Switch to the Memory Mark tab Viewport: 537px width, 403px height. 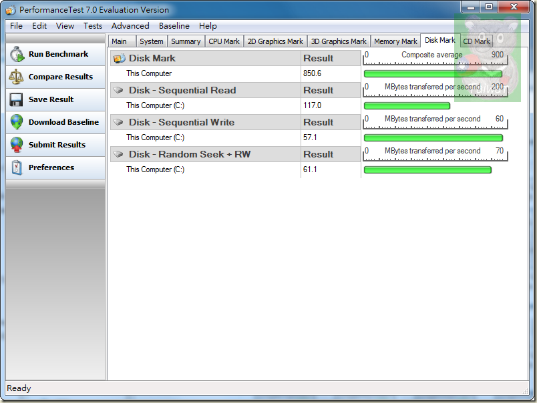[395, 41]
